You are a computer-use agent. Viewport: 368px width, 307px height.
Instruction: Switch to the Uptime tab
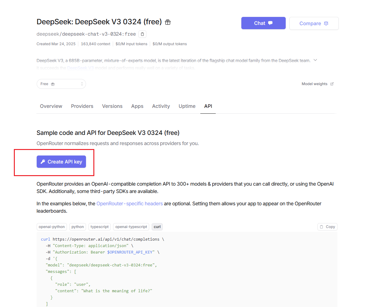click(187, 106)
